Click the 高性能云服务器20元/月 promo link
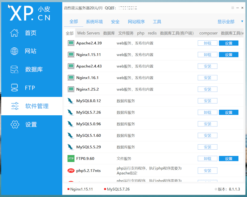Viewport: 247px width, 197px height. click(83, 8)
